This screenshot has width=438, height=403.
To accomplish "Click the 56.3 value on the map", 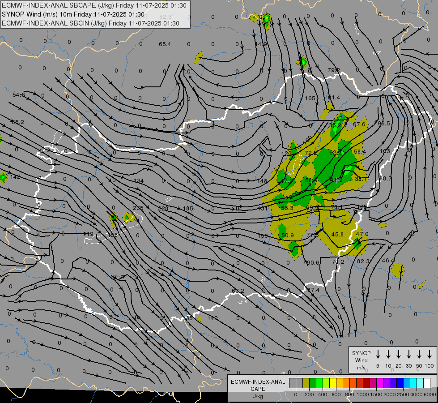I will (287, 208).
